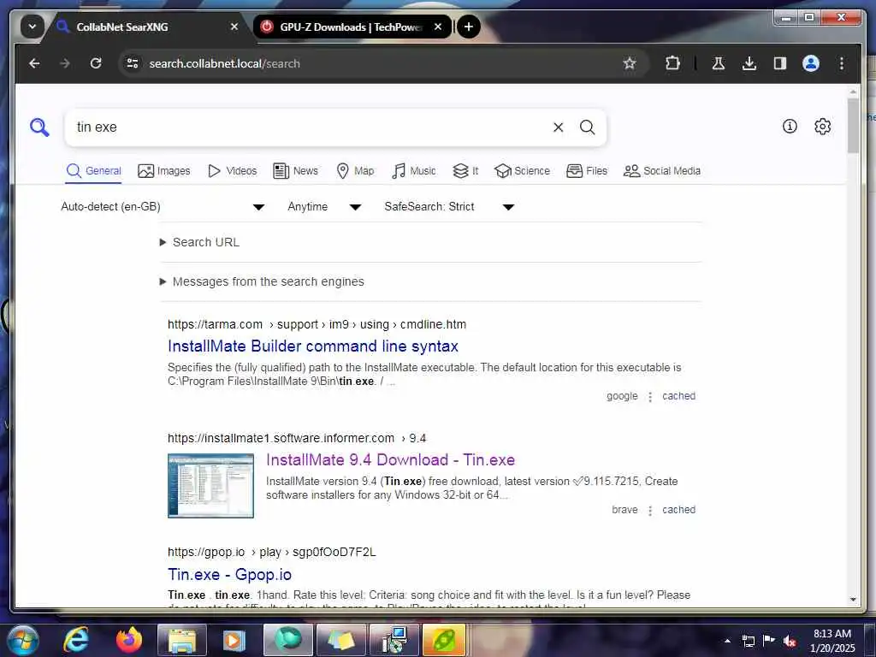Image resolution: width=876 pixels, height=657 pixels.
Task: Submit search with magnifier button
Action: (x=587, y=127)
